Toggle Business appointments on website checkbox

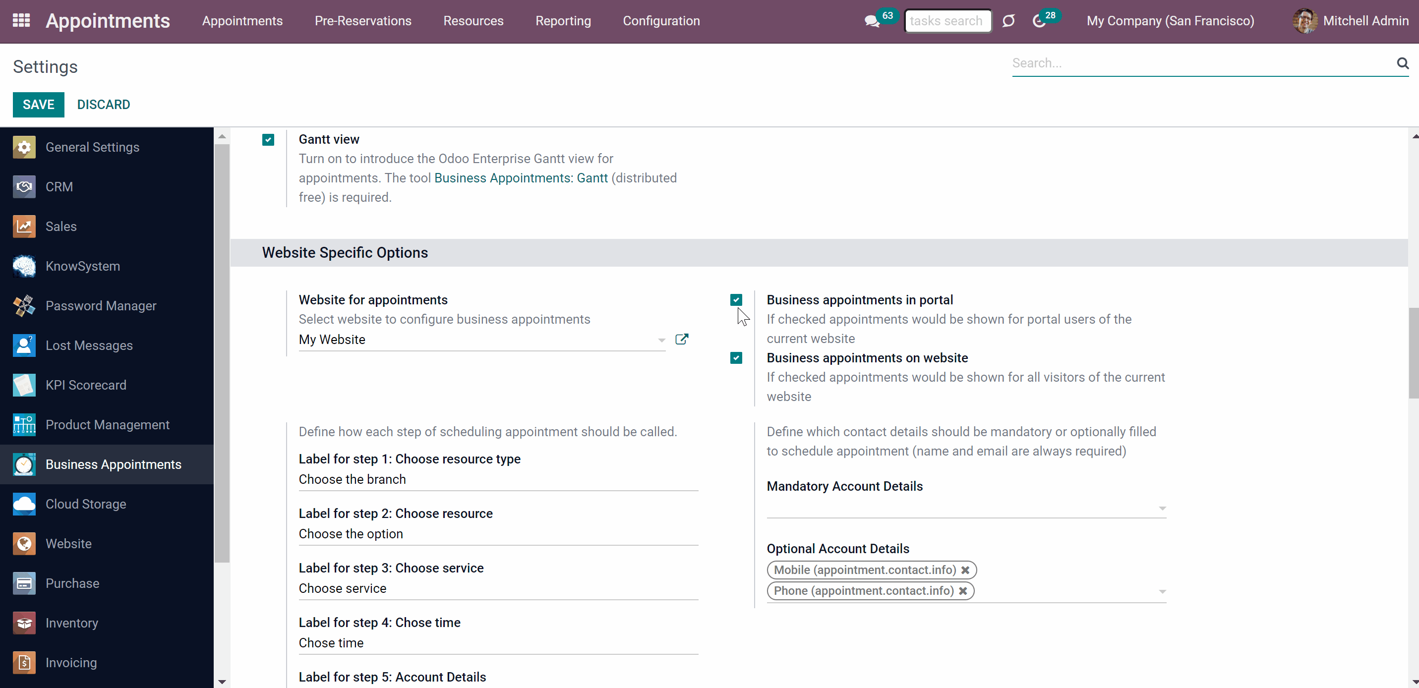tap(736, 358)
